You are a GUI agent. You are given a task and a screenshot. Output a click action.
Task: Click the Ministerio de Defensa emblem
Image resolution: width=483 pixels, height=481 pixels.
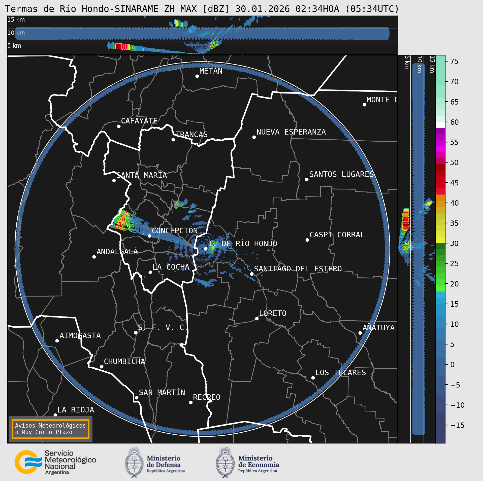tap(135, 462)
